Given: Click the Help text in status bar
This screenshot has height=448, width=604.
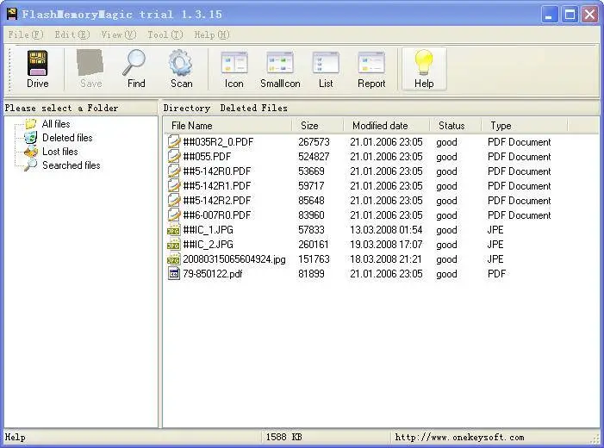Looking at the screenshot, I should click(x=15, y=437).
